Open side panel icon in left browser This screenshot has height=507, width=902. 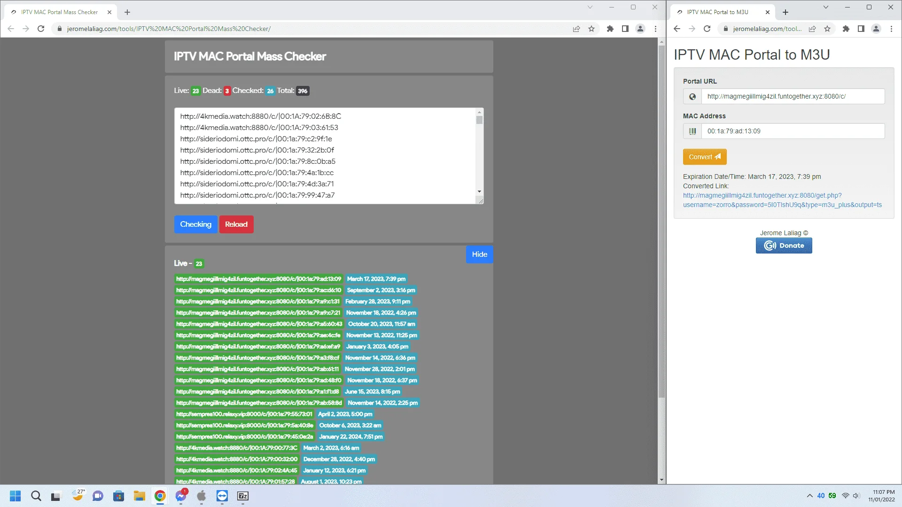pyautogui.click(x=625, y=29)
